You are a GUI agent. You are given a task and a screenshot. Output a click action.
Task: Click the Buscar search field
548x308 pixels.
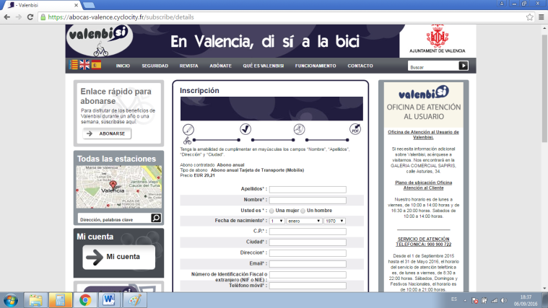(x=433, y=66)
